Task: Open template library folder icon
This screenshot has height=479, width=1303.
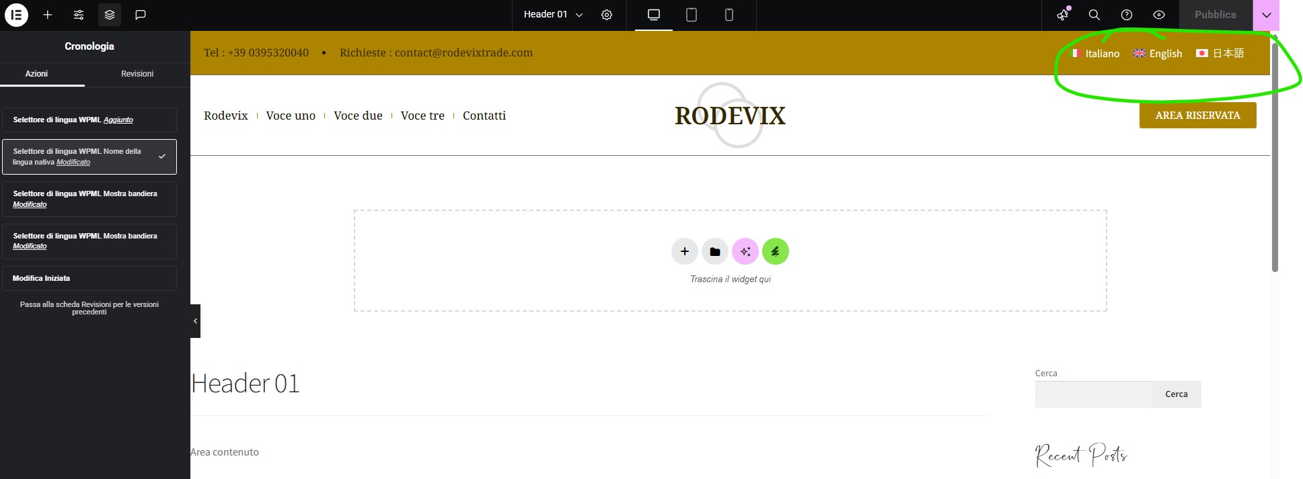Action: (x=715, y=251)
